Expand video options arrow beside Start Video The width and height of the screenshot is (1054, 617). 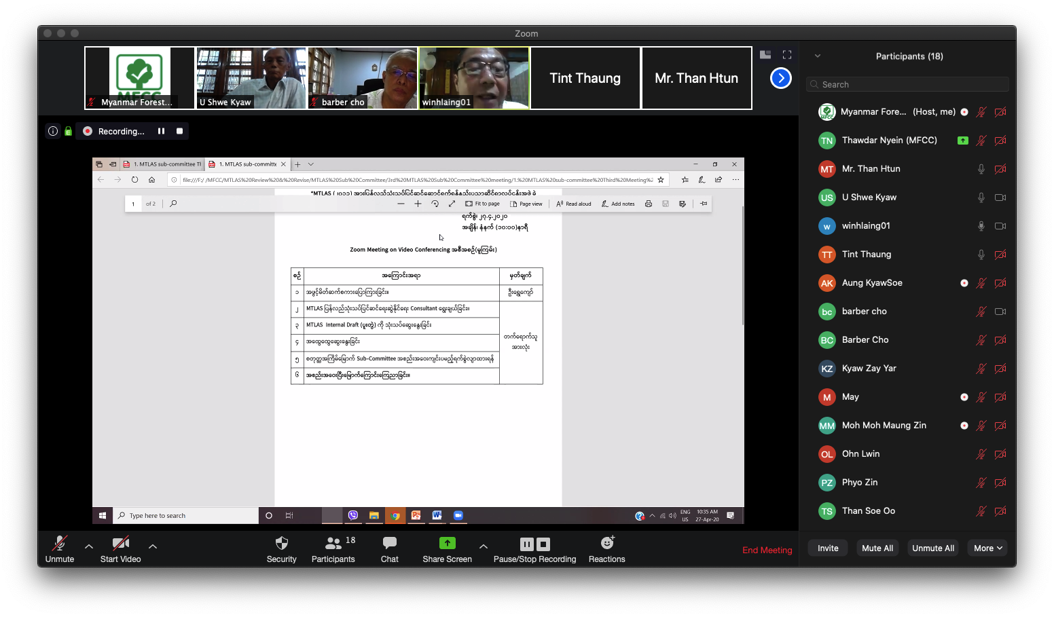coord(153,546)
